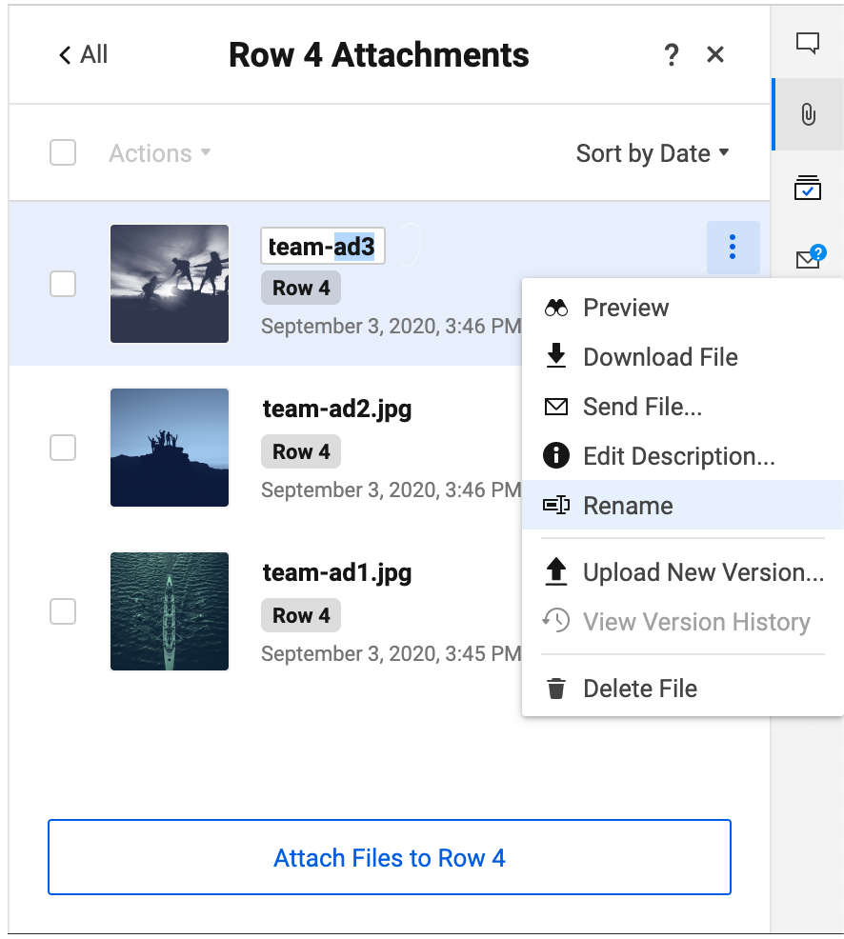
Task: Click Attach Files to Row 4 button
Action: (390, 857)
